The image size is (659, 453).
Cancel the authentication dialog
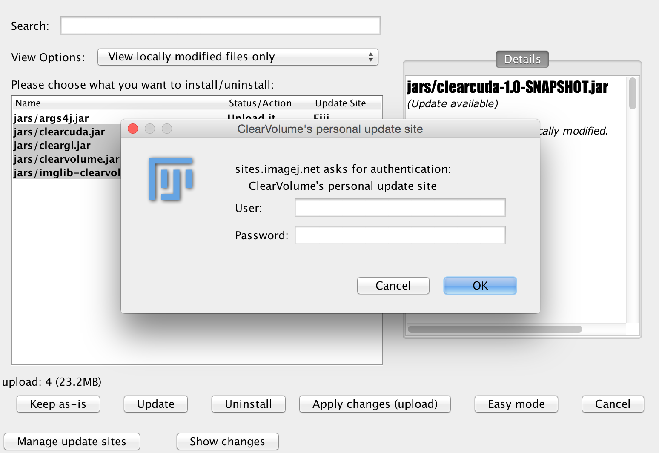pyautogui.click(x=393, y=286)
